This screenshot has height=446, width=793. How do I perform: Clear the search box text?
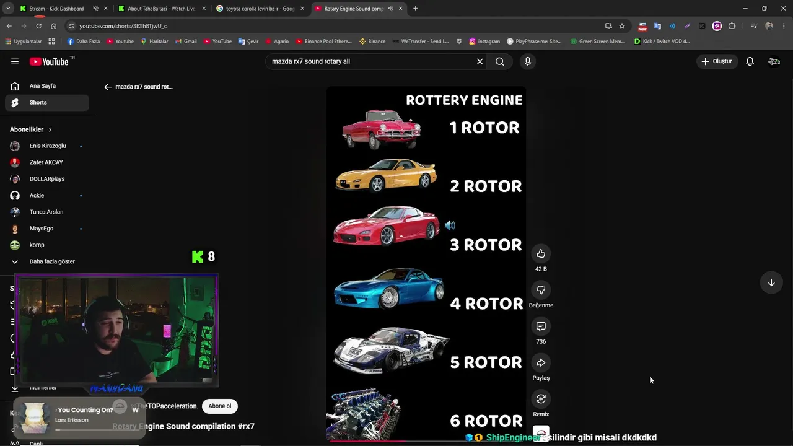pos(480,61)
